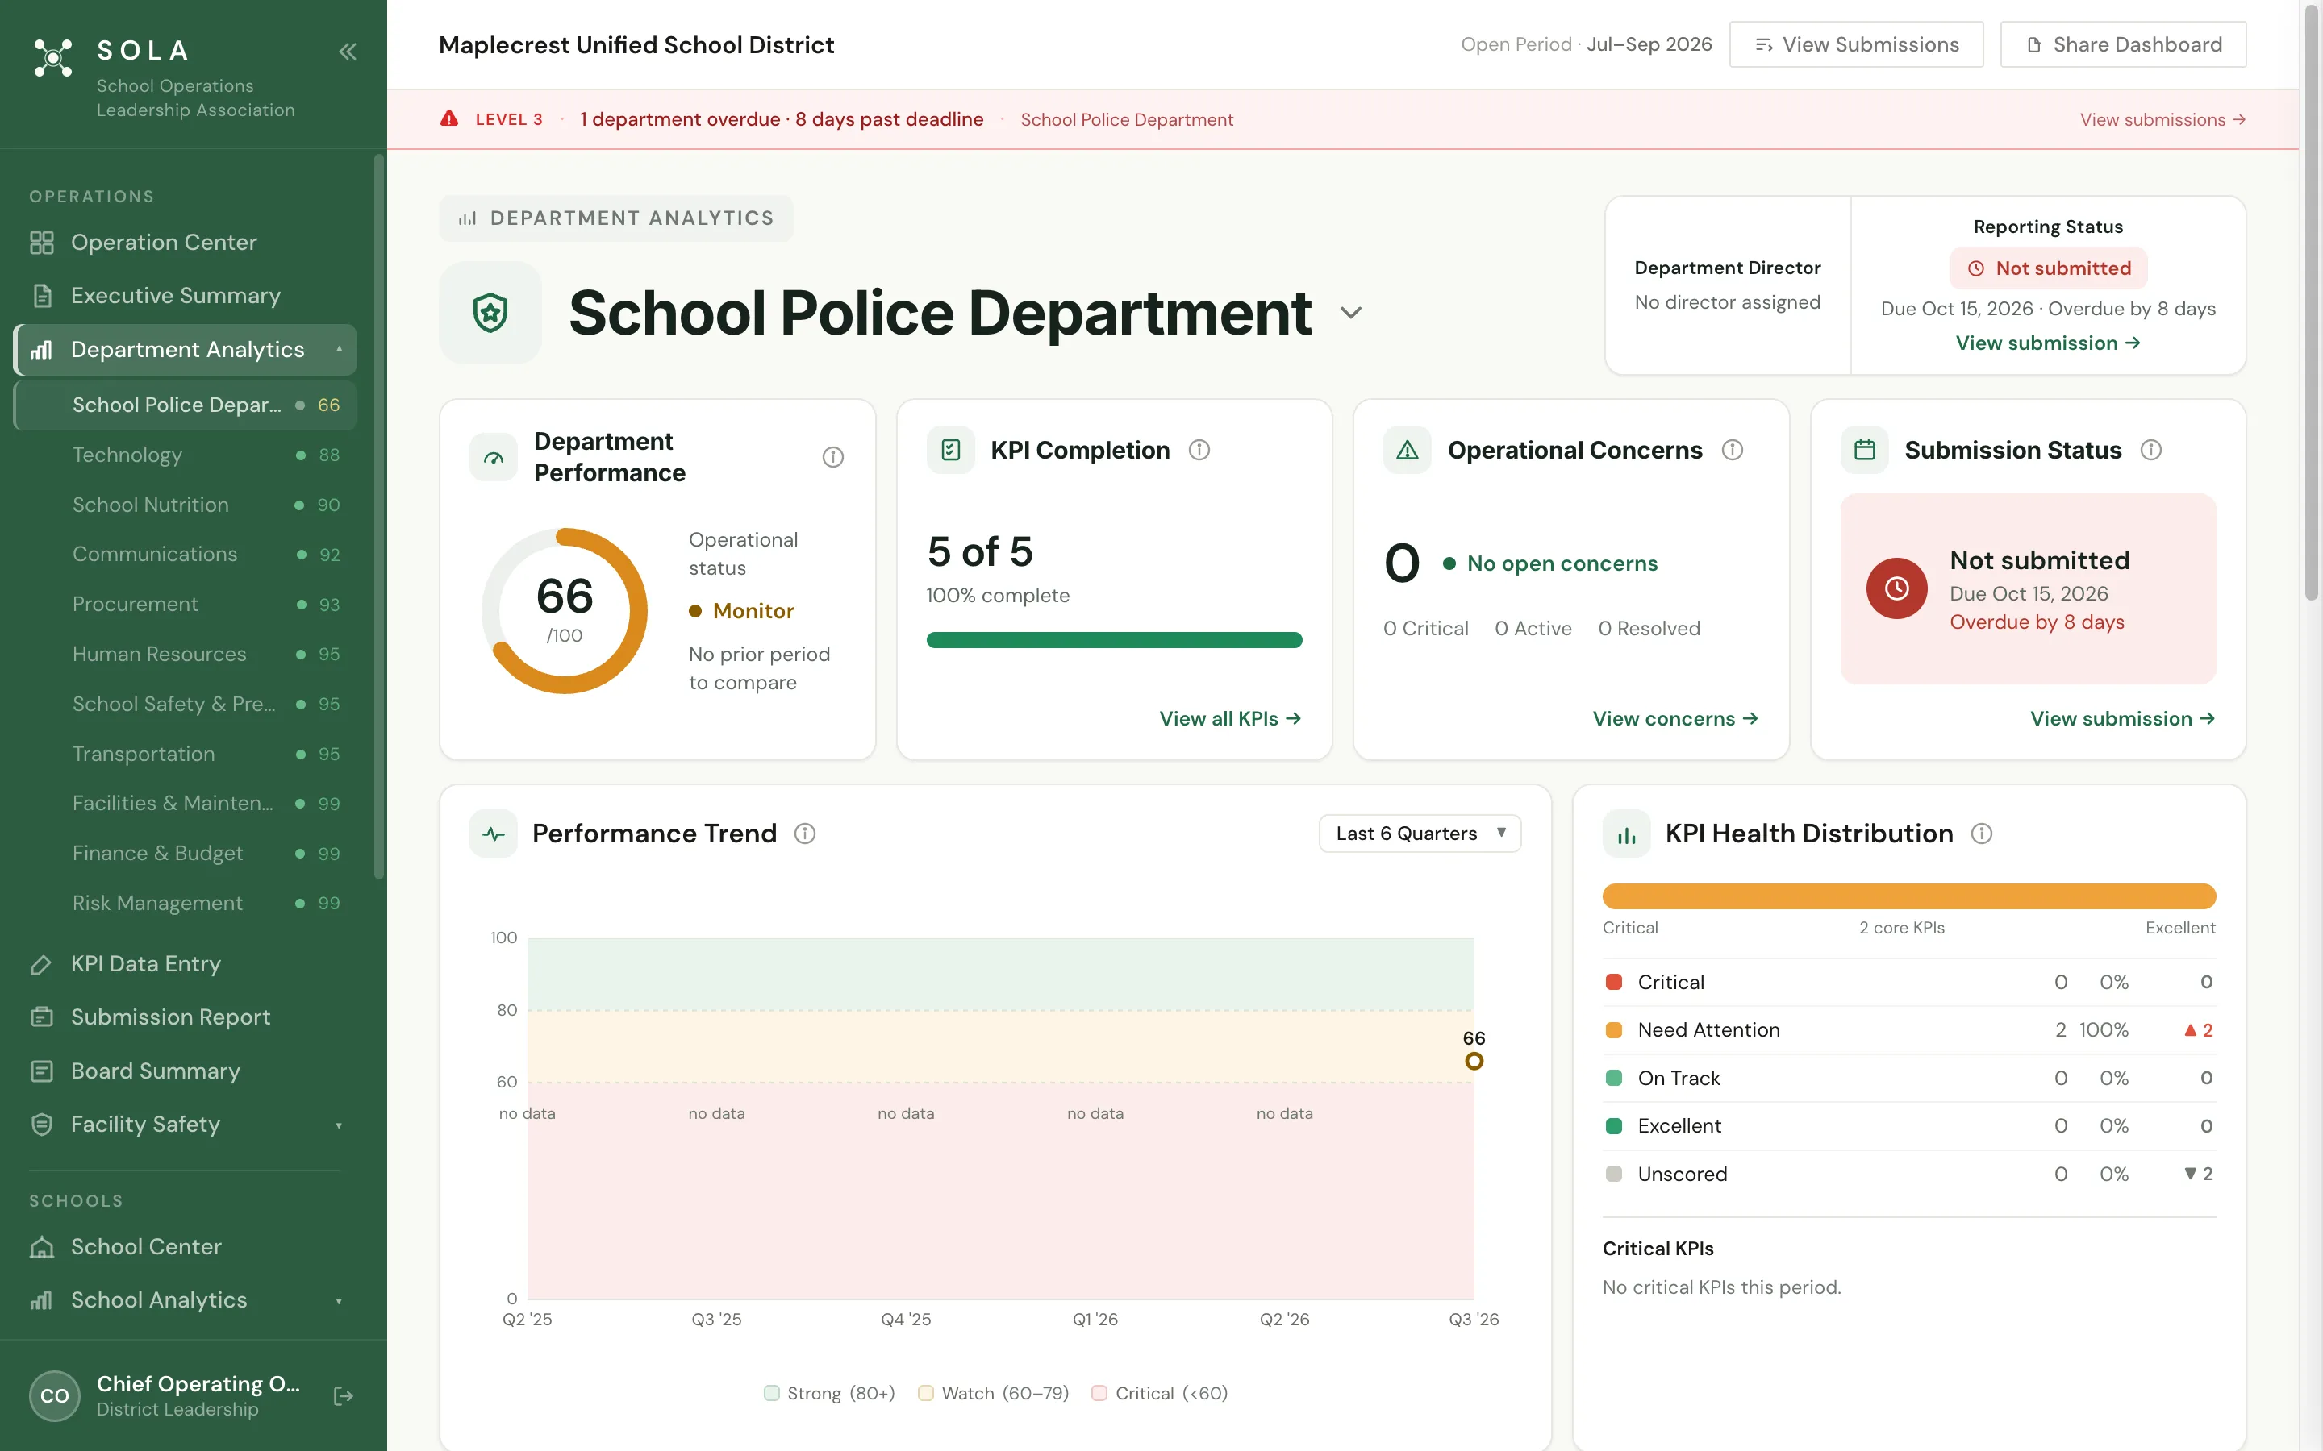
Task: Open Executive Summary in the sidebar
Action: point(186,296)
